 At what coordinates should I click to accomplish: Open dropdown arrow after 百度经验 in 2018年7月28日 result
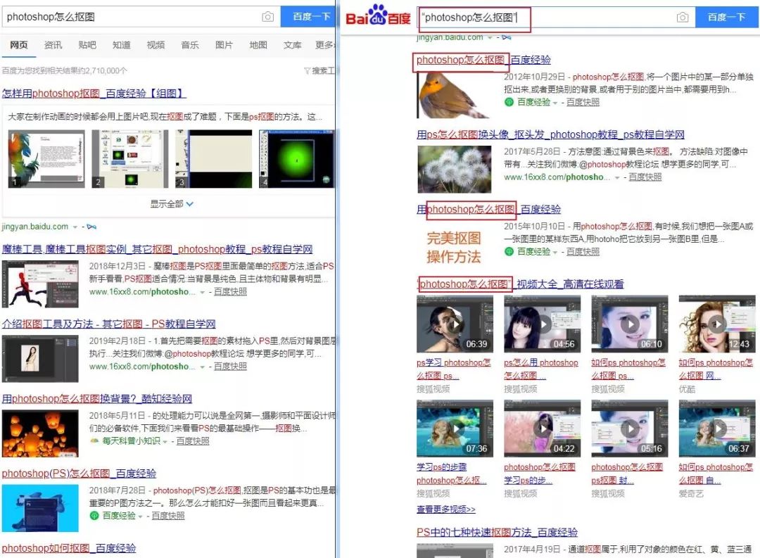click(x=141, y=516)
